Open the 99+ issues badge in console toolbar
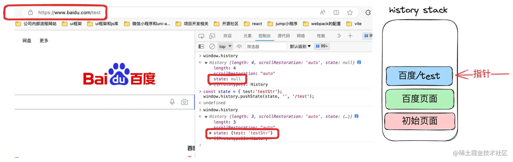Screen dimensions: 513x162 tap(322, 46)
